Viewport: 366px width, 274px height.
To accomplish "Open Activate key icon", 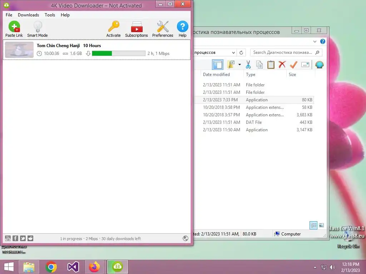I will [113, 29].
